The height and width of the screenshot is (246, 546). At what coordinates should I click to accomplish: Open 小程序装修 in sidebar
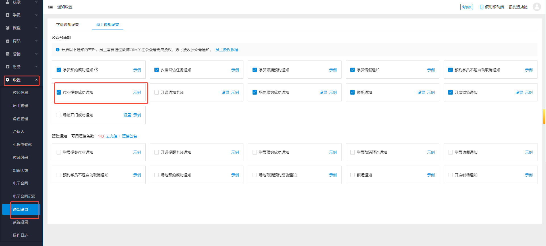[x=22, y=145]
